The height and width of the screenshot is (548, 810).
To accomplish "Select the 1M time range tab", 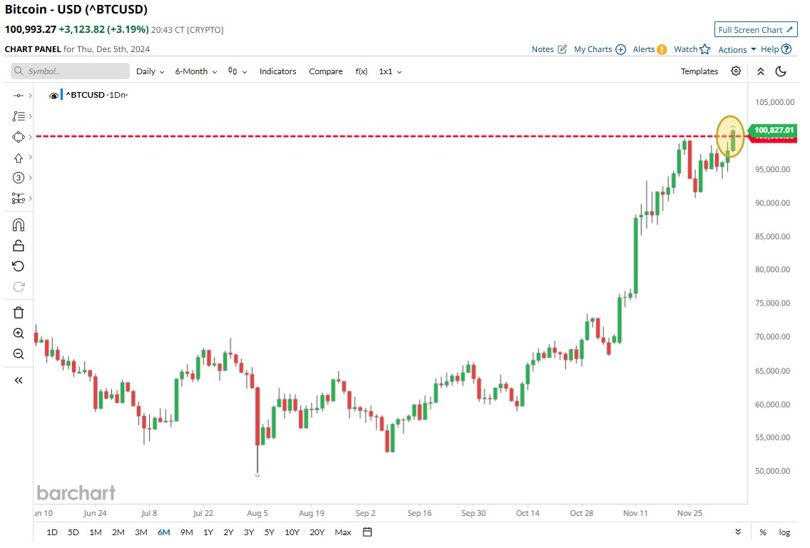I will [95, 532].
